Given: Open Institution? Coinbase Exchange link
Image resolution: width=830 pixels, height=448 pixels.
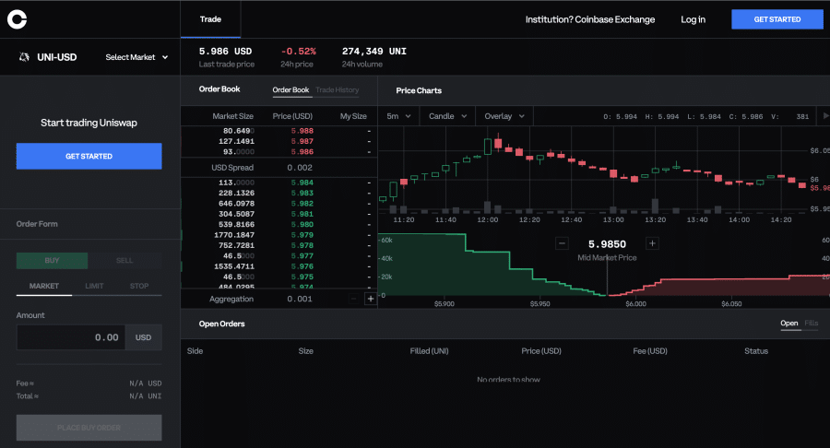Looking at the screenshot, I should coord(589,19).
